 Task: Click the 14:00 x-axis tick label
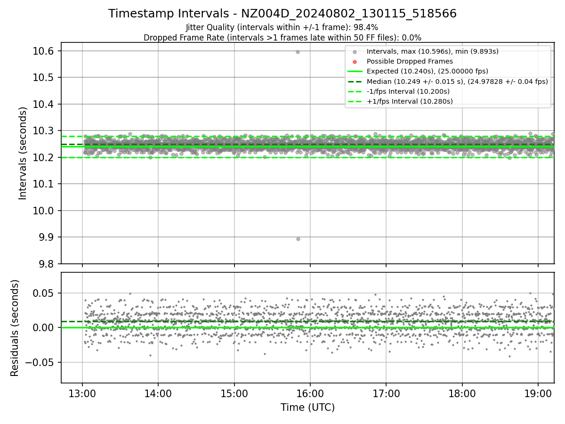158,393
